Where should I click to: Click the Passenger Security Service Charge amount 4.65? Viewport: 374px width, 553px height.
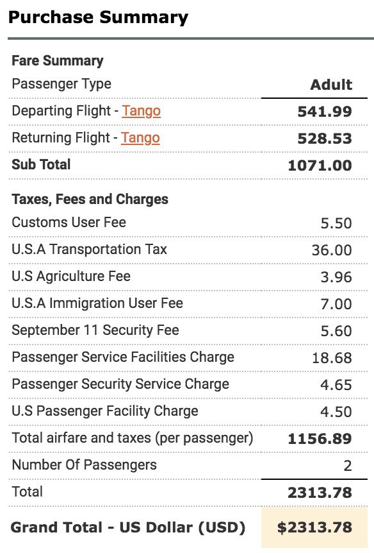pyautogui.click(x=336, y=385)
